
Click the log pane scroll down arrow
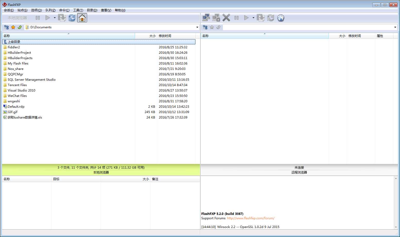(396, 227)
